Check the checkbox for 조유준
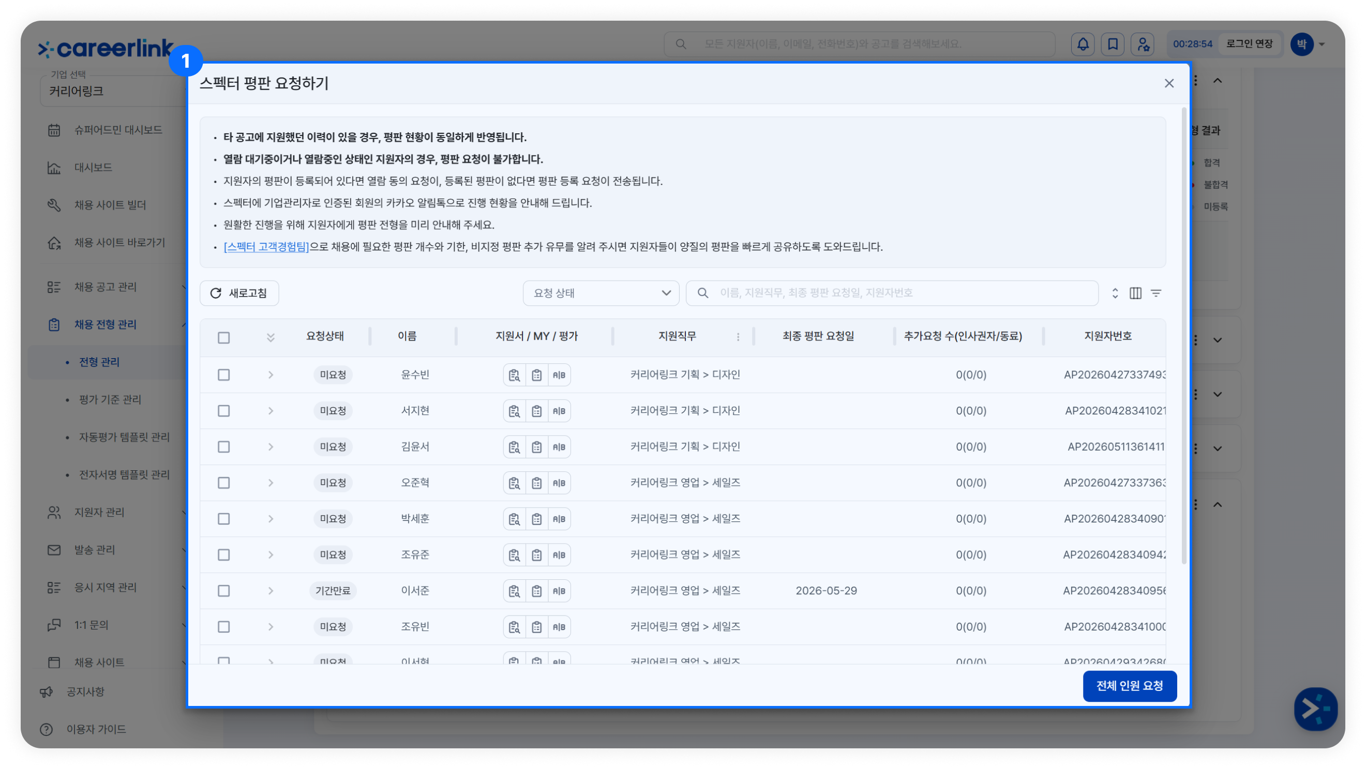 (x=224, y=556)
